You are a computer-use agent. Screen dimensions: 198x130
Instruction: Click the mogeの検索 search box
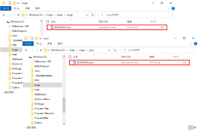(135, 15)
